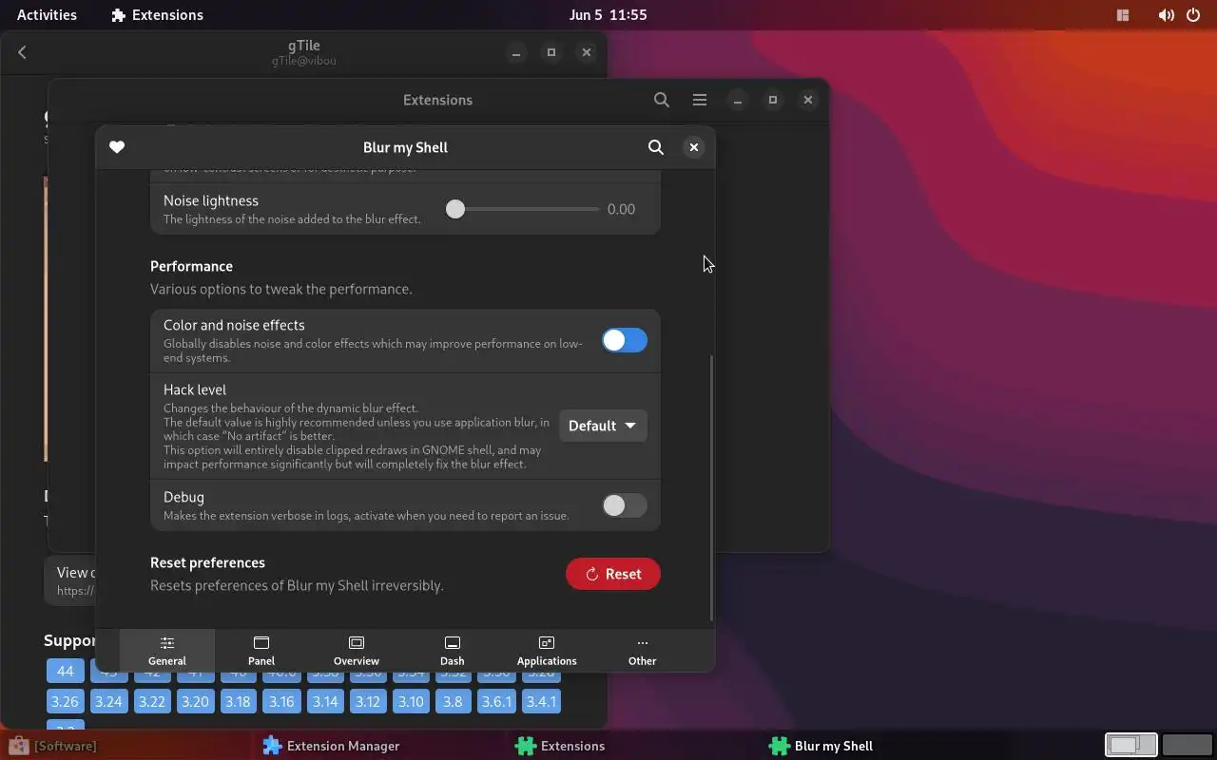Click the Noise lightness slider handle
The width and height of the screenshot is (1217, 760).
455,209
